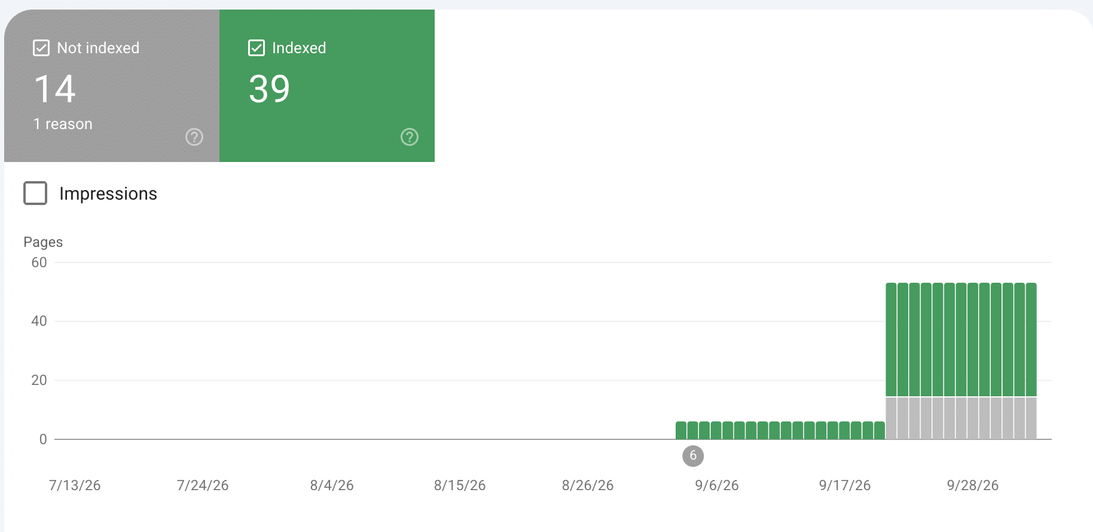Click the 60 y-axis value

(39, 262)
